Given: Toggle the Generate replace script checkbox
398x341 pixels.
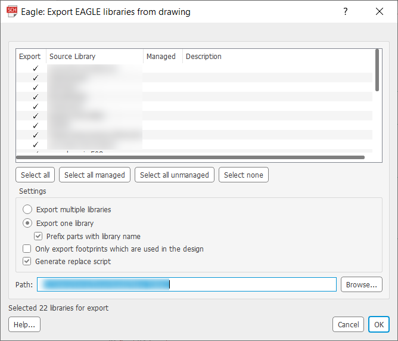Looking at the screenshot, I should click(27, 261).
